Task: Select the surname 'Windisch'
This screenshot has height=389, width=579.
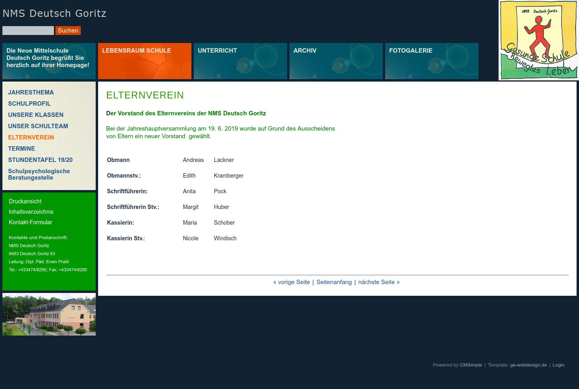Action: point(225,238)
